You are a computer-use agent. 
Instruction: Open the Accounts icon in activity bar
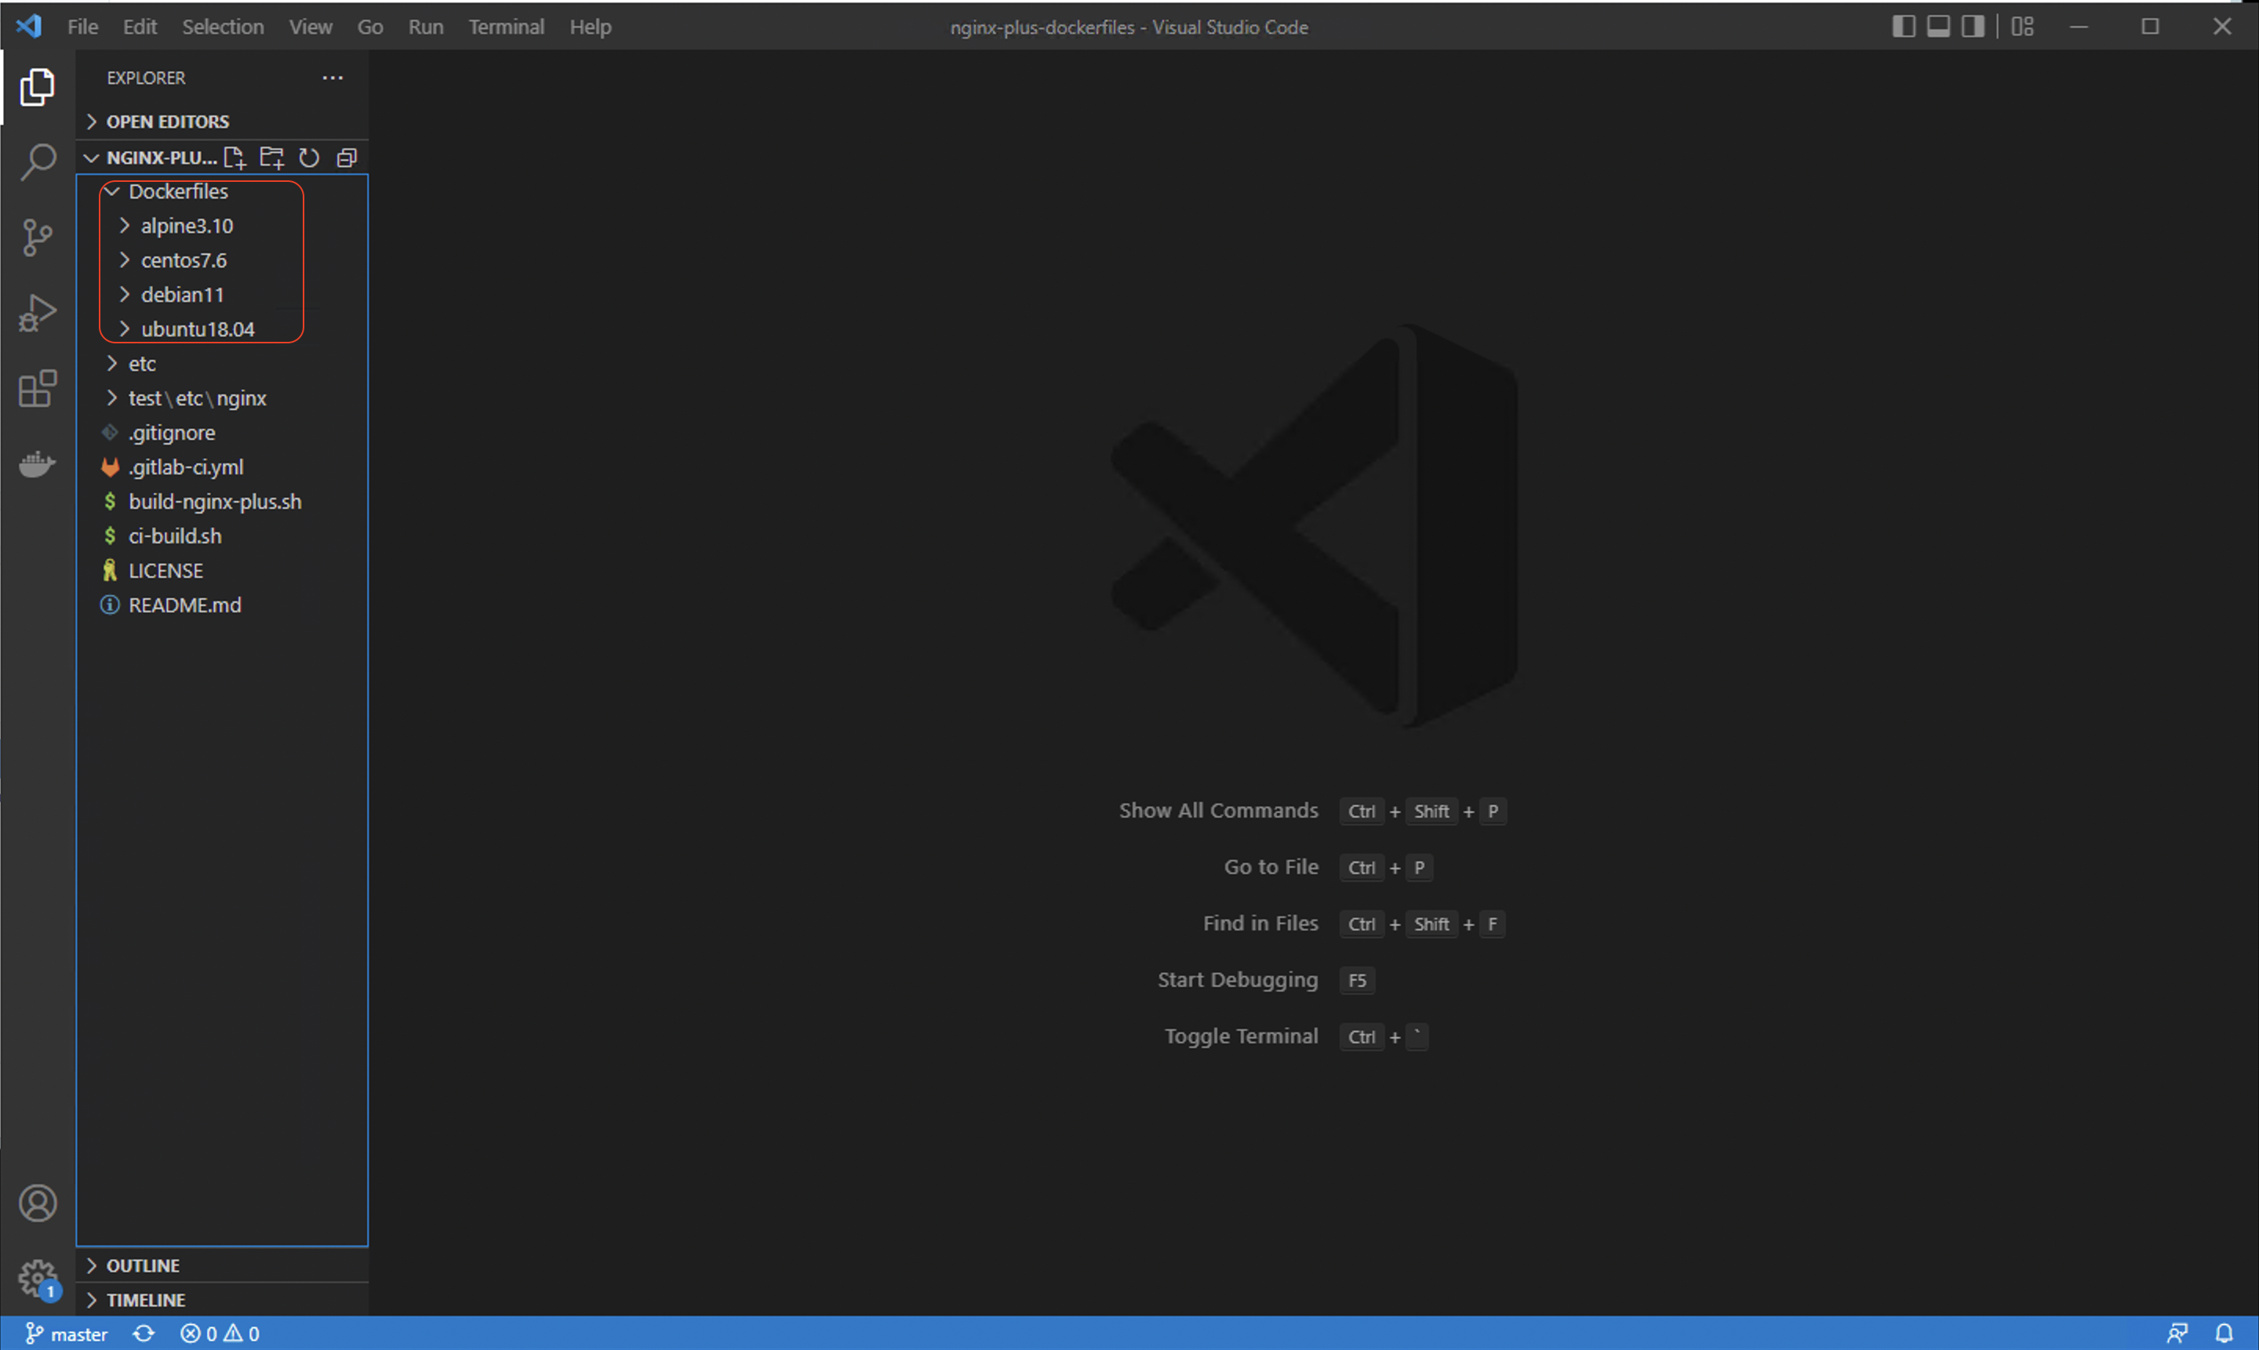pyautogui.click(x=38, y=1203)
